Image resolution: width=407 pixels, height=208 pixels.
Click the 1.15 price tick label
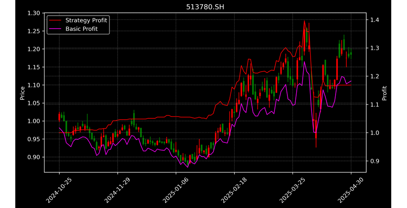pyautogui.click(x=34, y=67)
